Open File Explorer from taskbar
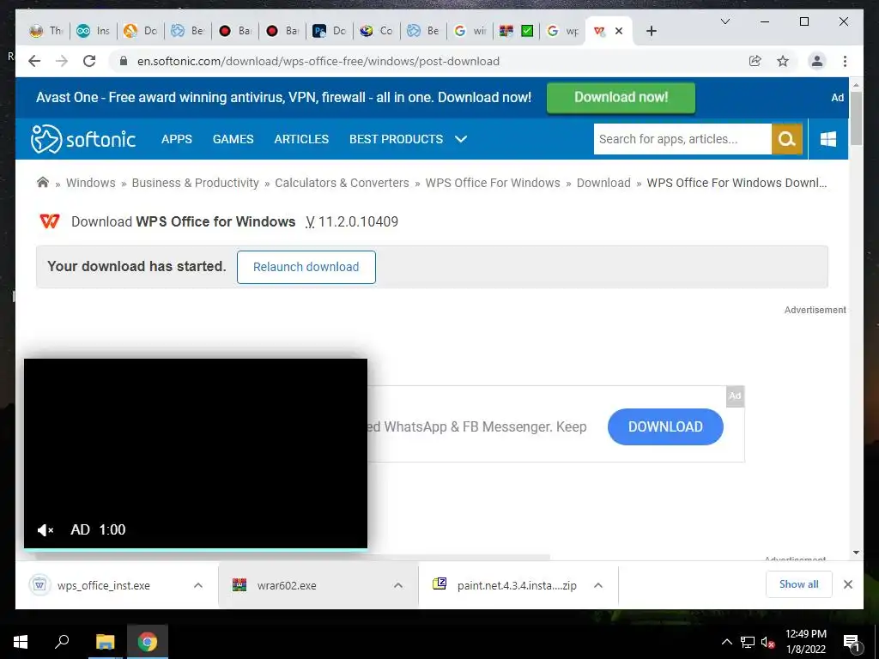The width and height of the screenshot is (879, 659). [105, 642]
